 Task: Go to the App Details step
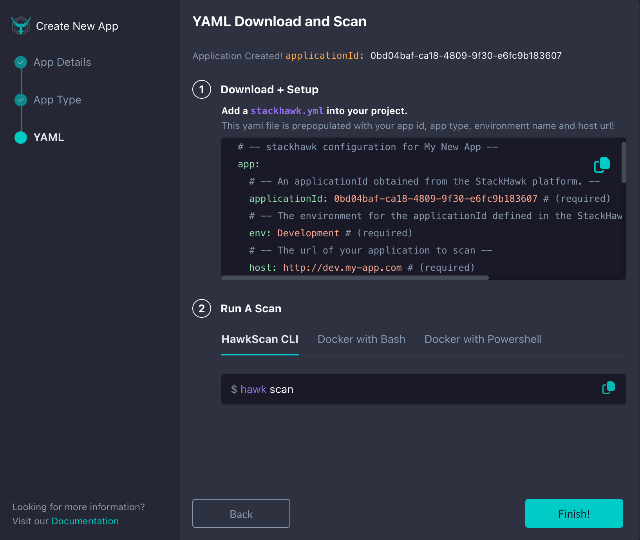62,62
